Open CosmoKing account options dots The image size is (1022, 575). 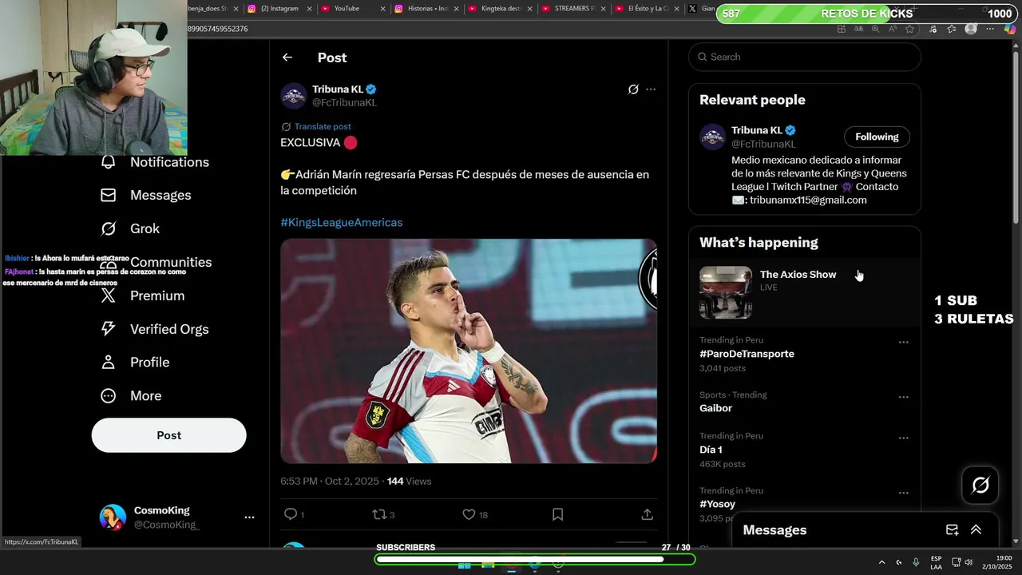(x=249, y=517)
